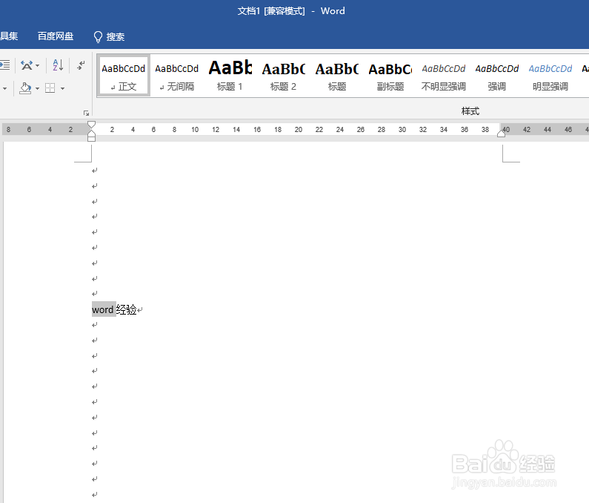Apply the 标题 2 style
This screenshot has width=589, height=503.
click(284, 76)
